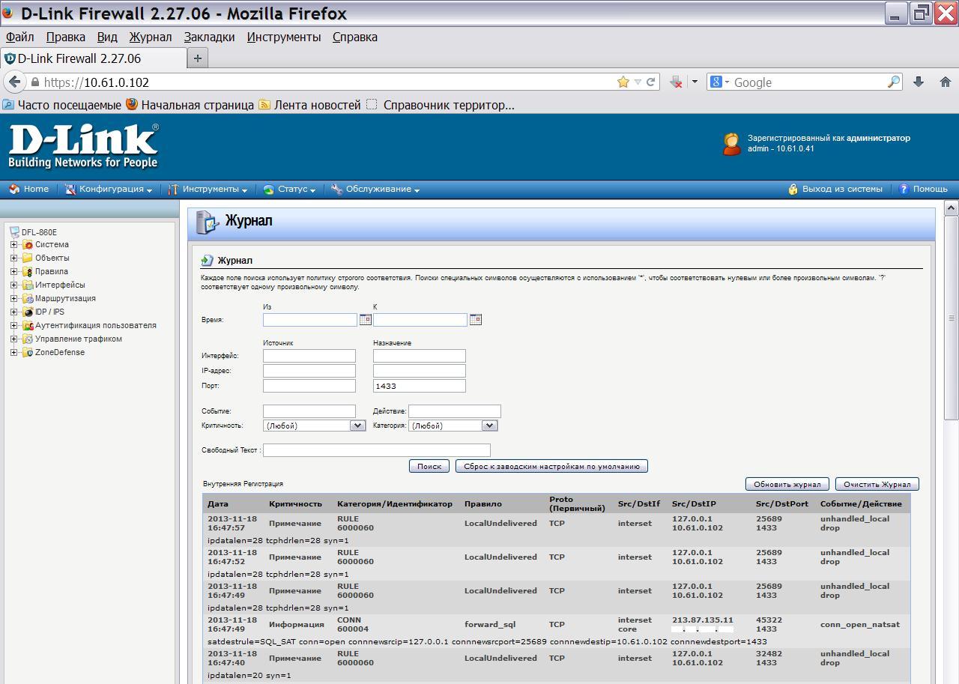
Task: Open calendar picker for end time
Action: click(475, 320)
